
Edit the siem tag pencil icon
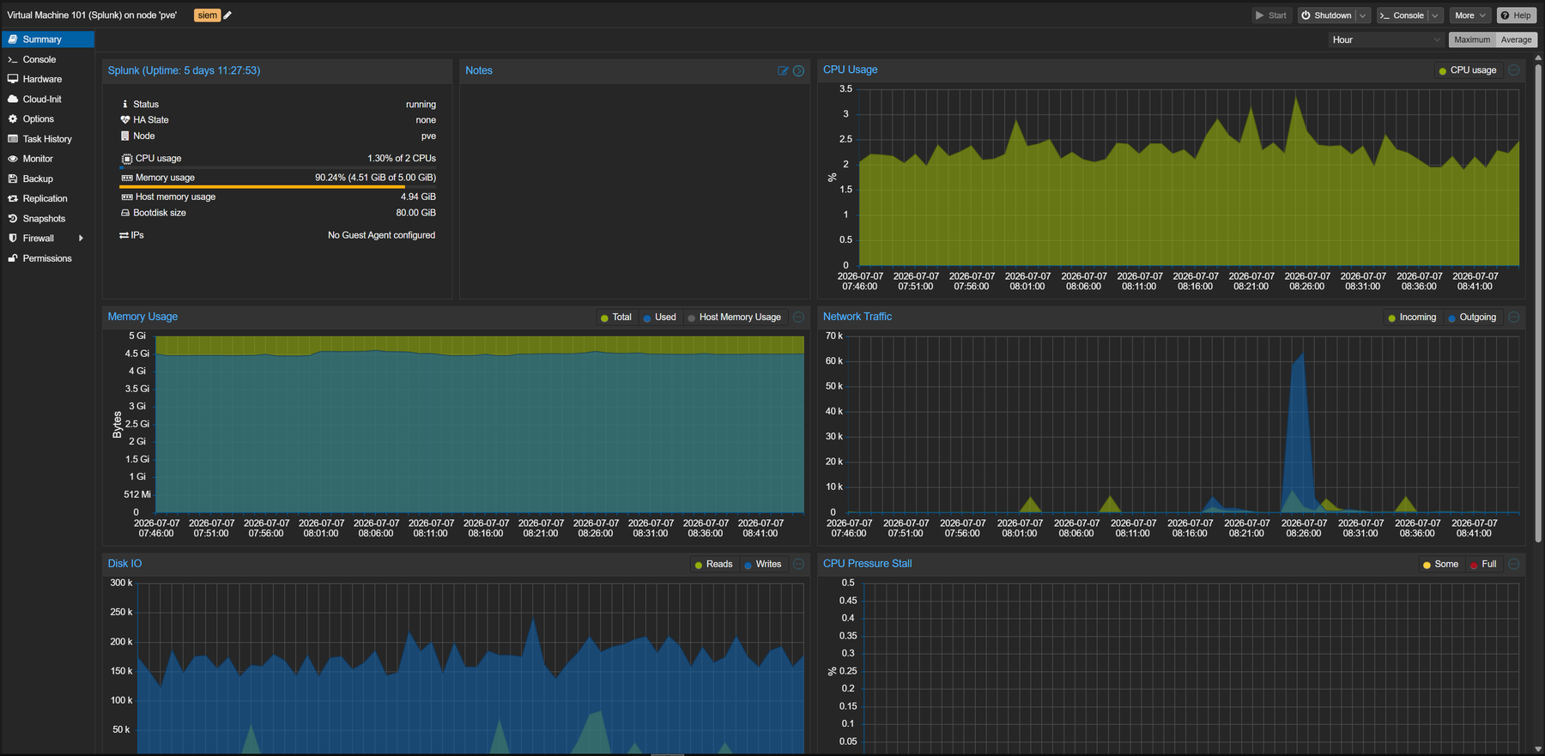(227, 15)
